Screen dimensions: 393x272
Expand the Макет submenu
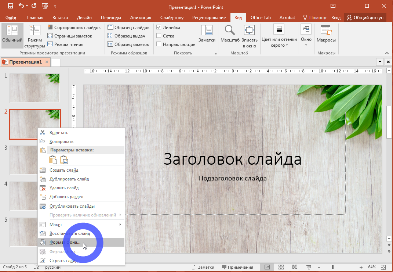pyautogui.click(x=81, y=225)
